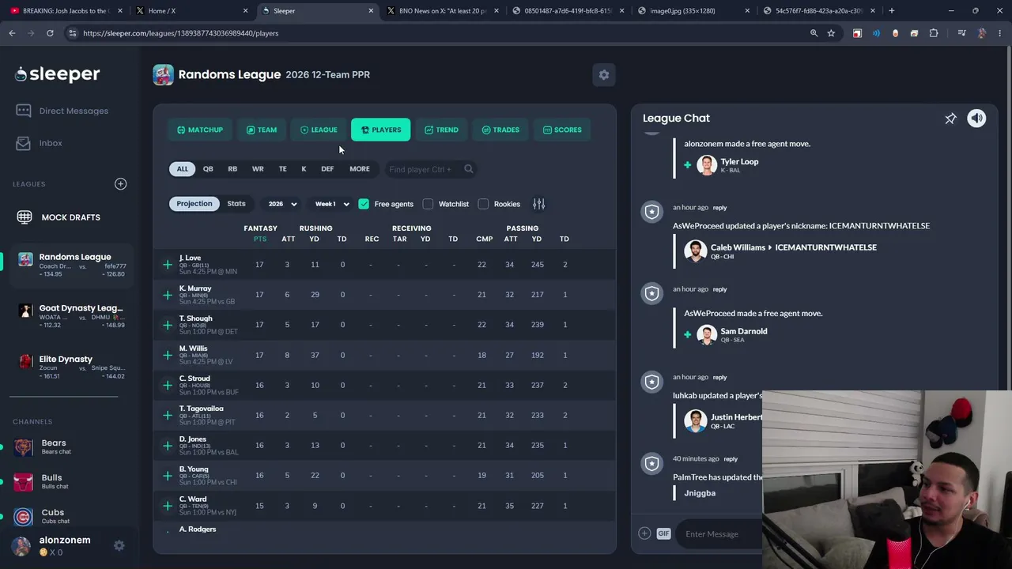Image resolution: width=1012 pixels, height=569 pixels.
Task: Open Mock Drafts
Action: (x=59, y=217)
